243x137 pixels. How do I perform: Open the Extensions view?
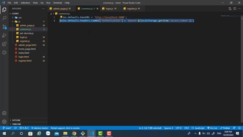(x=4, y=44)
